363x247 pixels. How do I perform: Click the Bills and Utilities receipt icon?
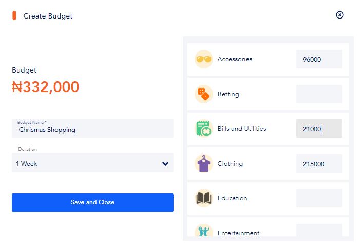[x=203, y=129]
